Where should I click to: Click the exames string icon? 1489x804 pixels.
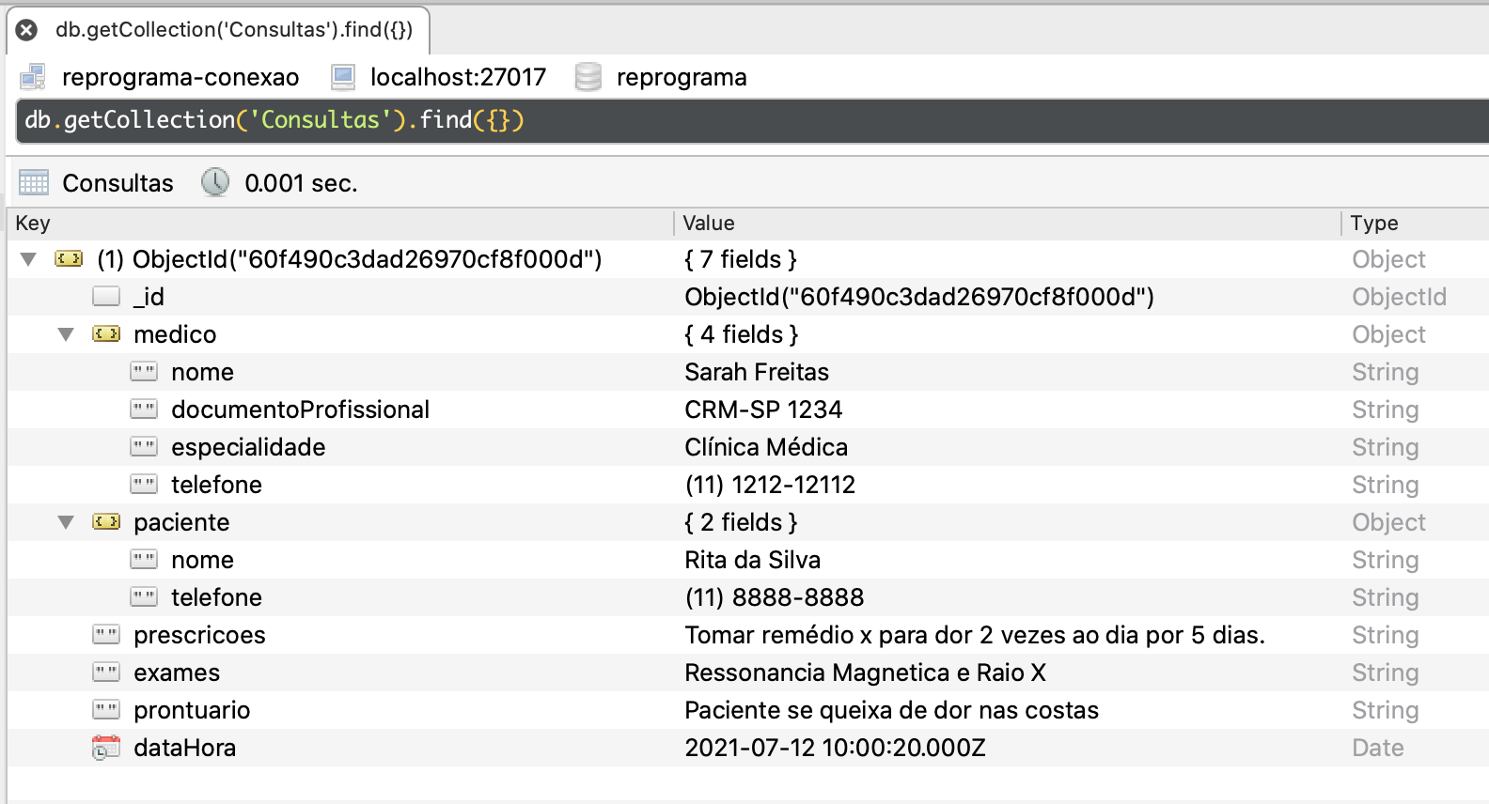(x=106, y=672)
